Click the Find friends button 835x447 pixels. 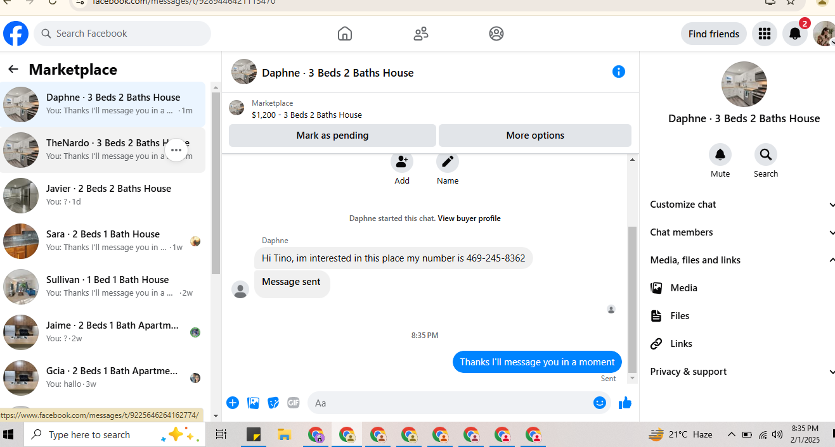click(714, 34)
